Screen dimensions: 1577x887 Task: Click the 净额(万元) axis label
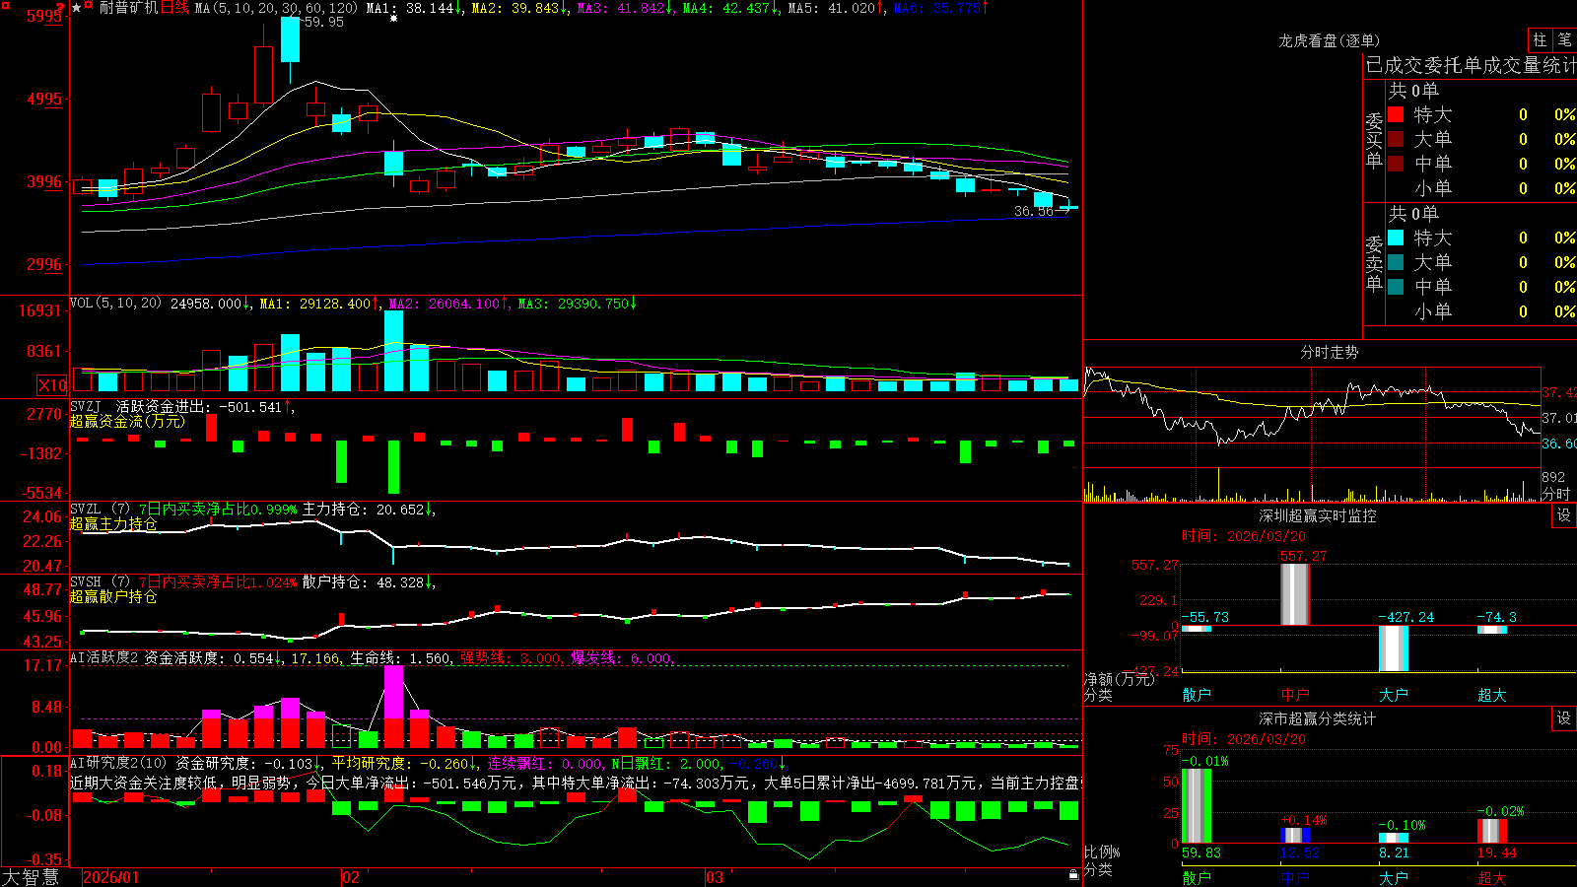[1119, 679]
